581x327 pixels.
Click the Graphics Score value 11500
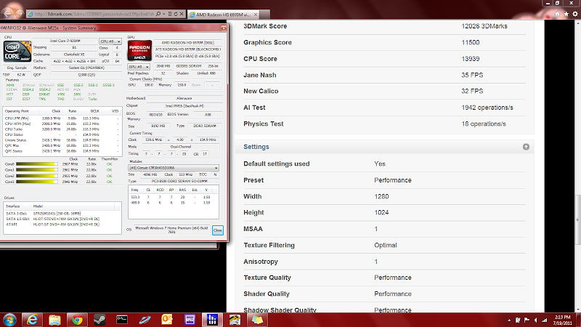[470, 43]
